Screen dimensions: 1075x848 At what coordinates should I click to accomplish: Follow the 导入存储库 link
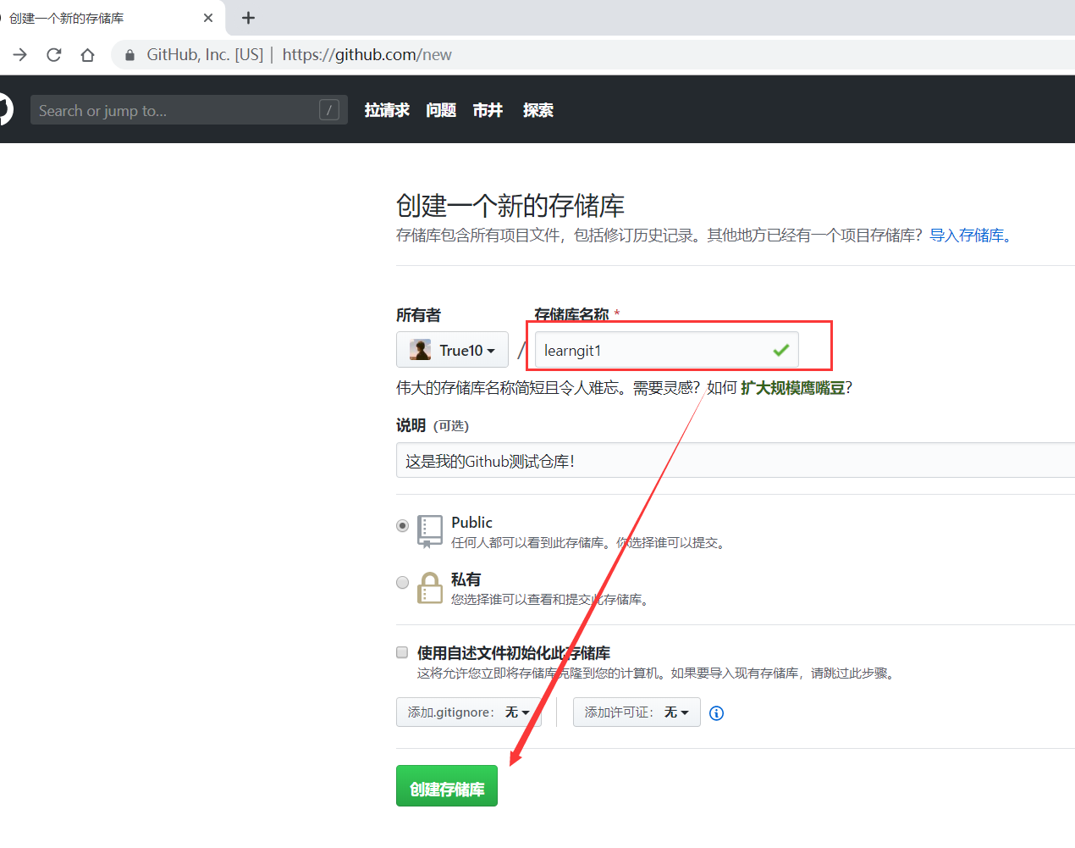click(970, 236)
